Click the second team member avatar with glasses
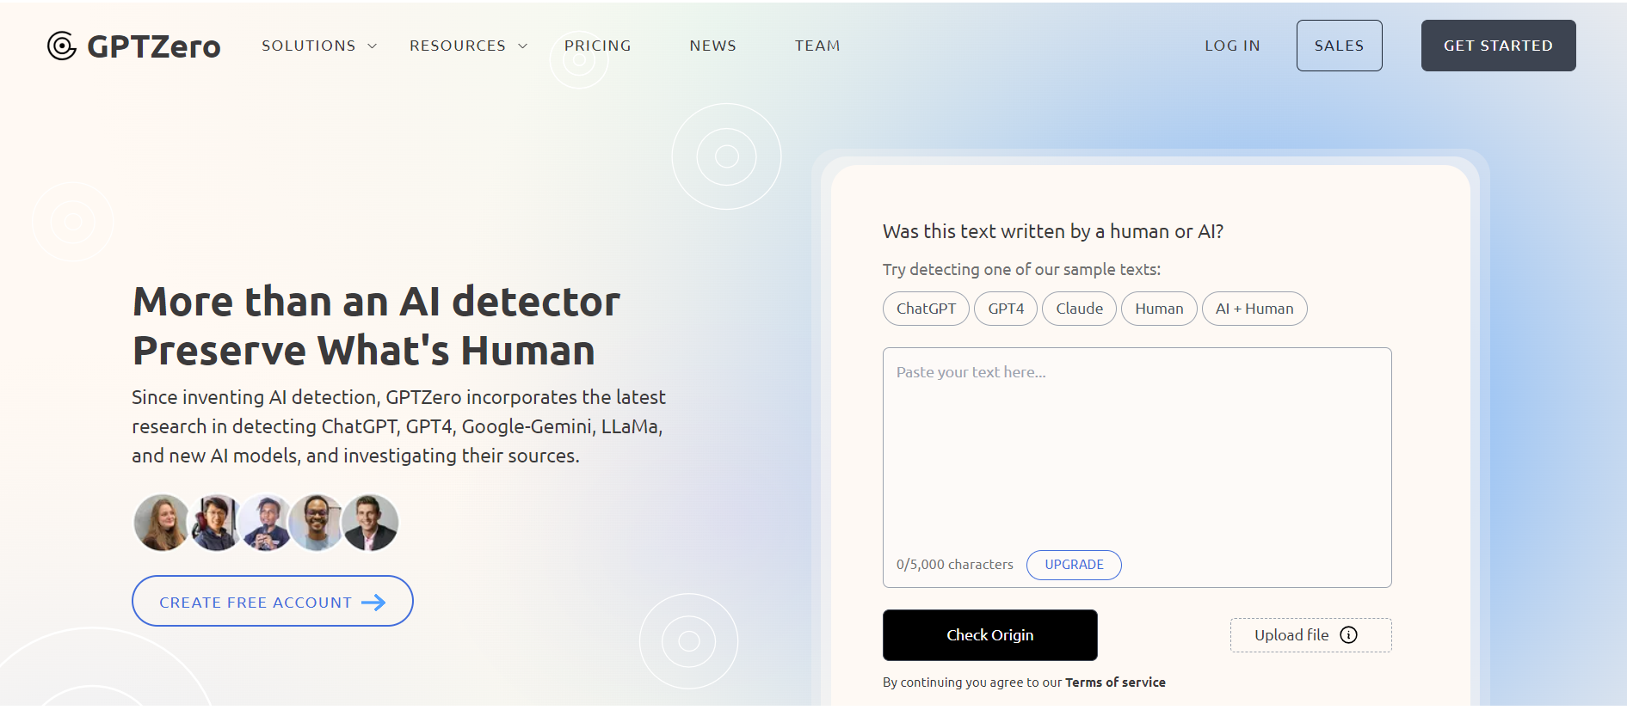Image resolution: width=1627 pixels, height=710 pixels. pyautogui.click(x=214, y=523)
